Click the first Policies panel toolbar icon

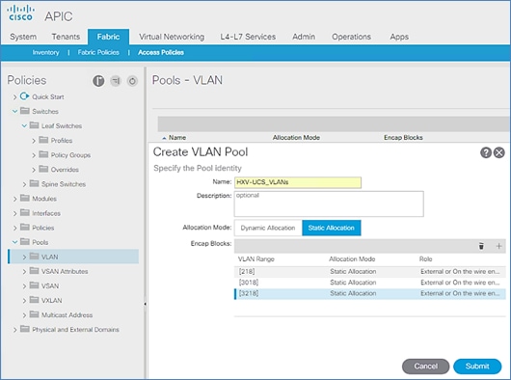tap(98, 81)
